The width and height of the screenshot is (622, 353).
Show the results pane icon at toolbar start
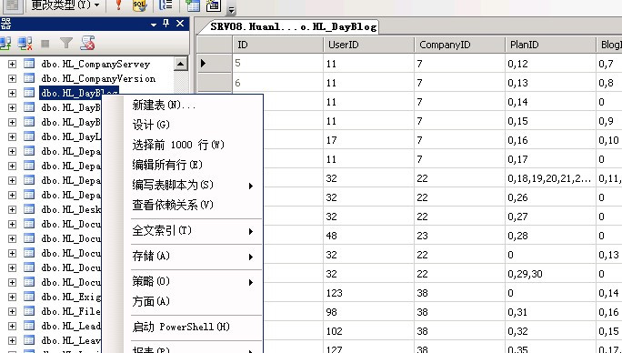click(13, 5)
